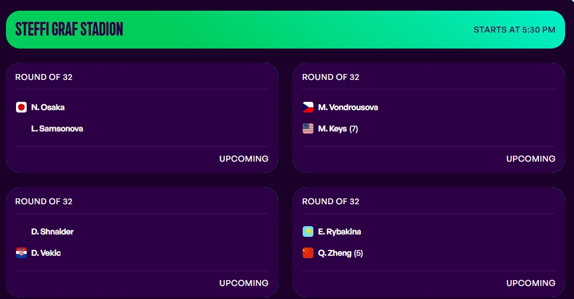Click the USA flag beside M. Keys
Screen dimensions: 574x299
click(308, 128)
